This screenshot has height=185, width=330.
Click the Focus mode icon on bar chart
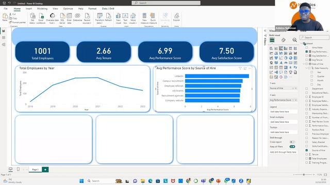(245, 68)
